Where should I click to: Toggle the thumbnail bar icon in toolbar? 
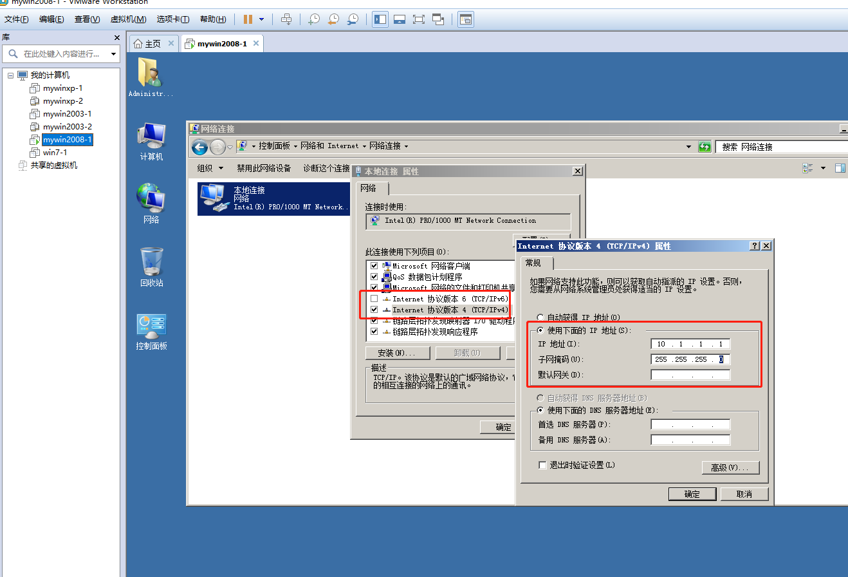click(400, 19)
